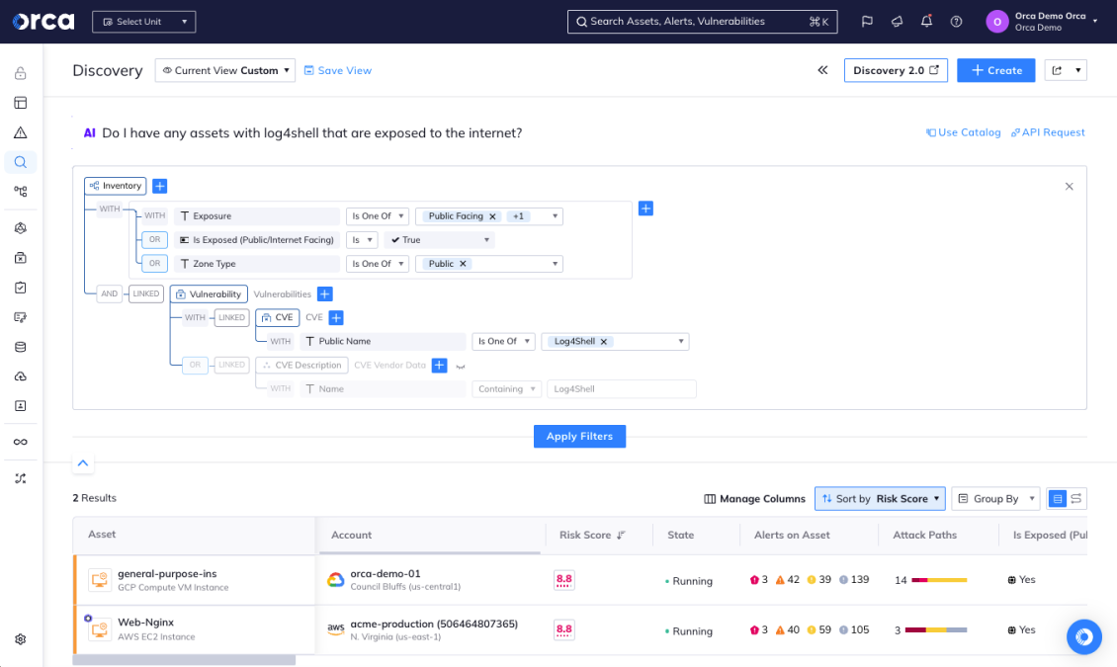Click the Log4Shell name input field
1117x667 pixels.
coord(621,389)
